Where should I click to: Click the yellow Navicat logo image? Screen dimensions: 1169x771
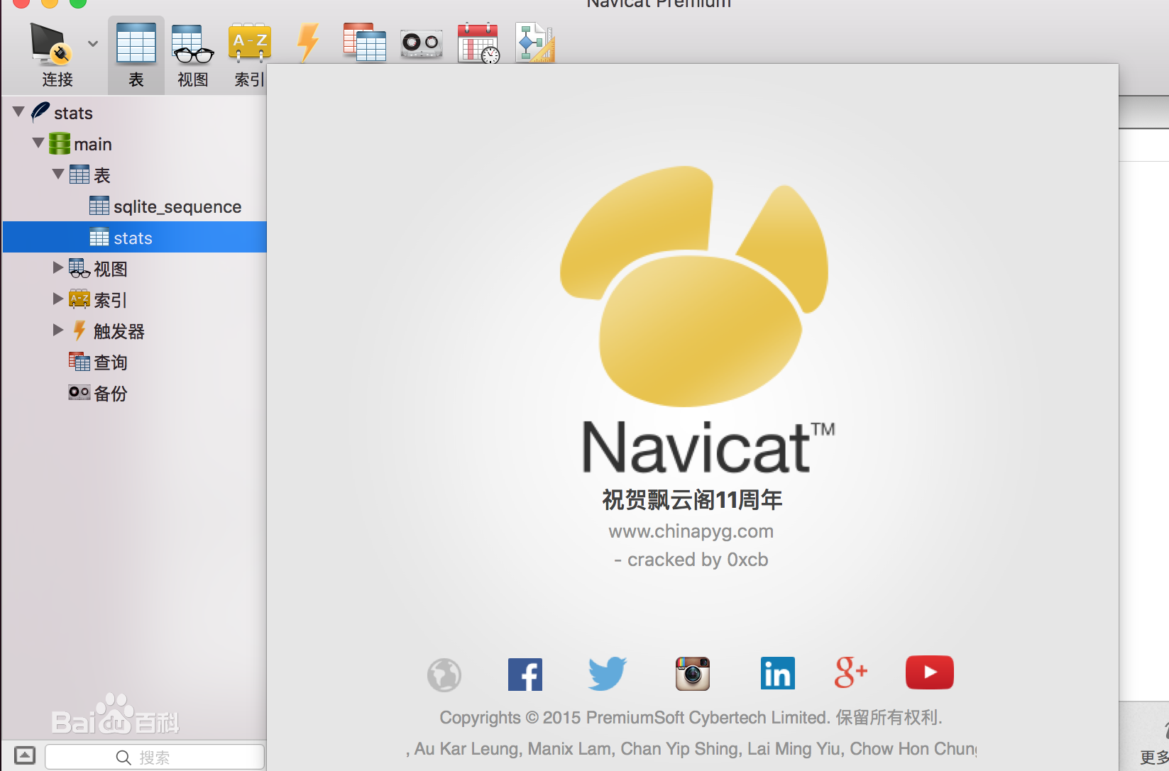(x=694, y=287)
